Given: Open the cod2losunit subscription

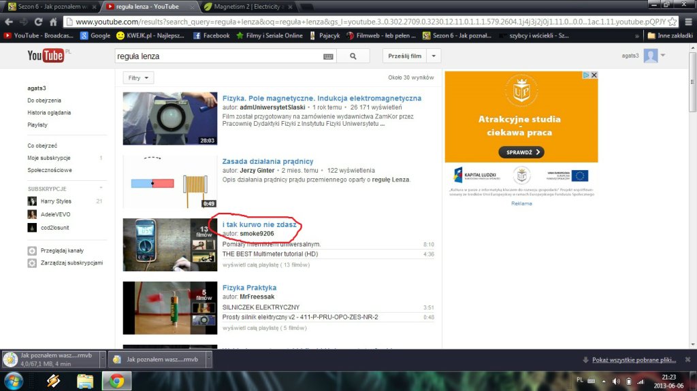Looking at the screenshot, I should coord(54,228).
